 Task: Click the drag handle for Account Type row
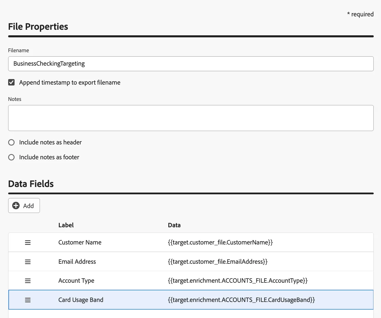click(x=28, y=281)
